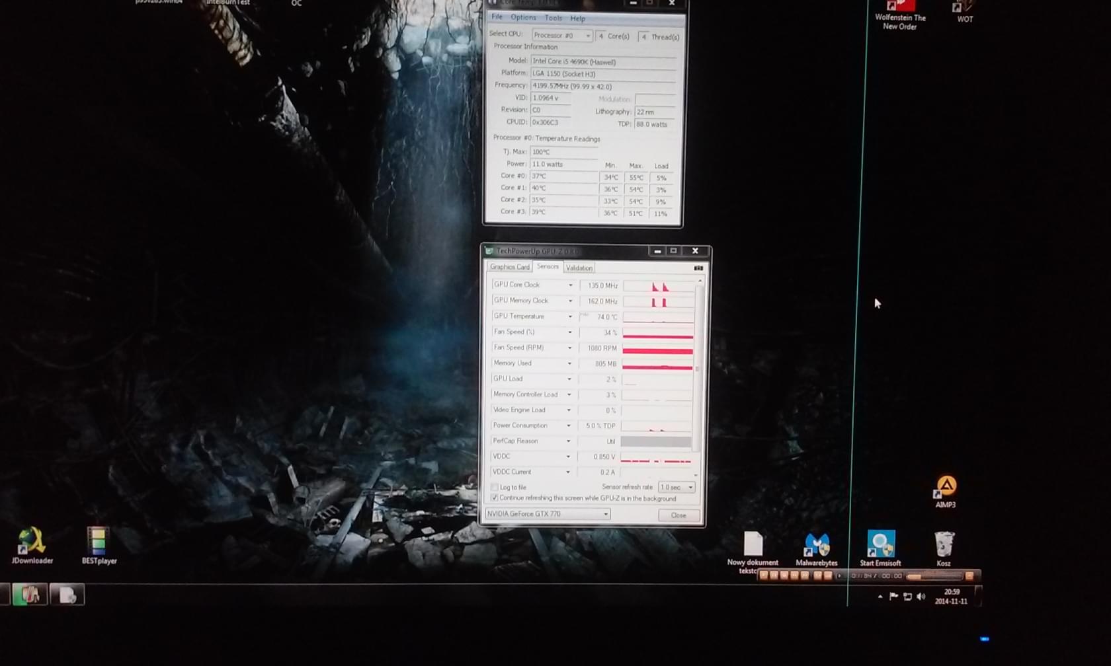Open the Start Emsisoft shortcut
Image resolution: width=1111 pixels, height=666 pixels.
point(880,548)
